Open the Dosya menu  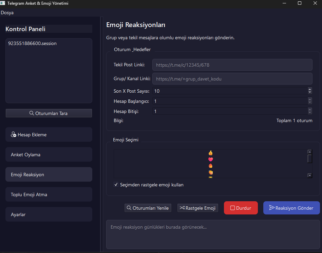click(x=7, y=13)
